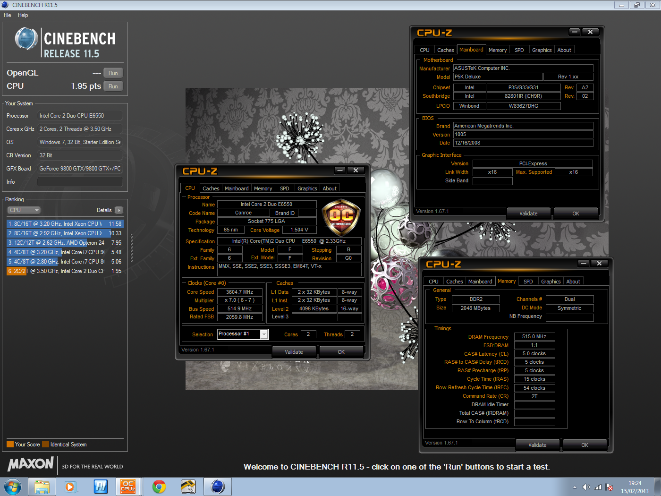
Task: Select ranking row 4C/8T @ 3.20 GHz i7
Action: pos(65,252)
